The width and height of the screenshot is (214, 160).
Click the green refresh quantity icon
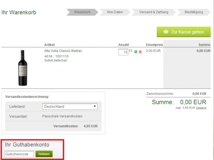(136, 52)
